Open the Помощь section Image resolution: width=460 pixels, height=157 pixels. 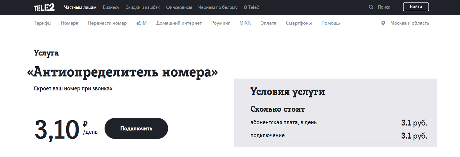pyautogui.click(x=331, y=23)
